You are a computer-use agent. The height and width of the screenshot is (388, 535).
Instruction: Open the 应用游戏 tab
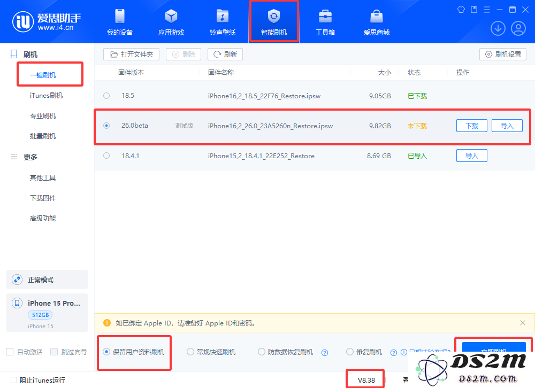tap(171, 22)
